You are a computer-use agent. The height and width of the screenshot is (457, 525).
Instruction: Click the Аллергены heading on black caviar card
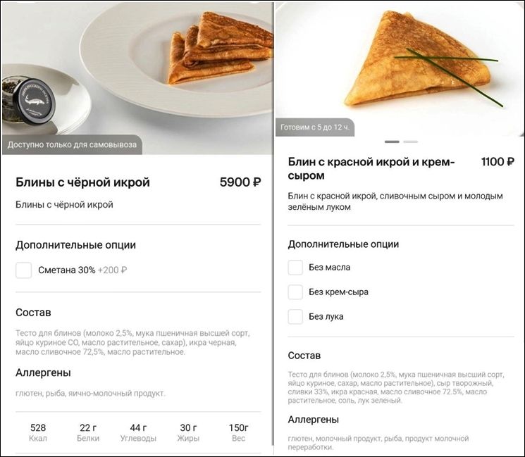pyautogui.click(x=44, y=373)
